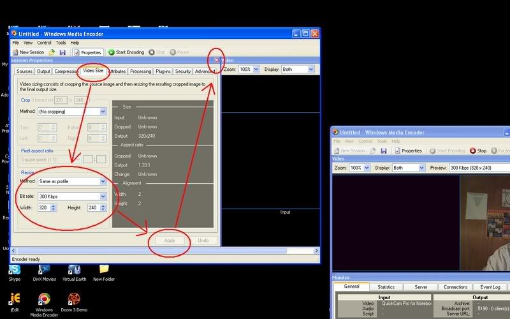This screenshot has height=319, width=510.
Task: Switch to the Processing tab
Action: (140, 71)
